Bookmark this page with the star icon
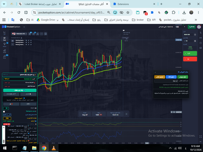 click(128, 13)
